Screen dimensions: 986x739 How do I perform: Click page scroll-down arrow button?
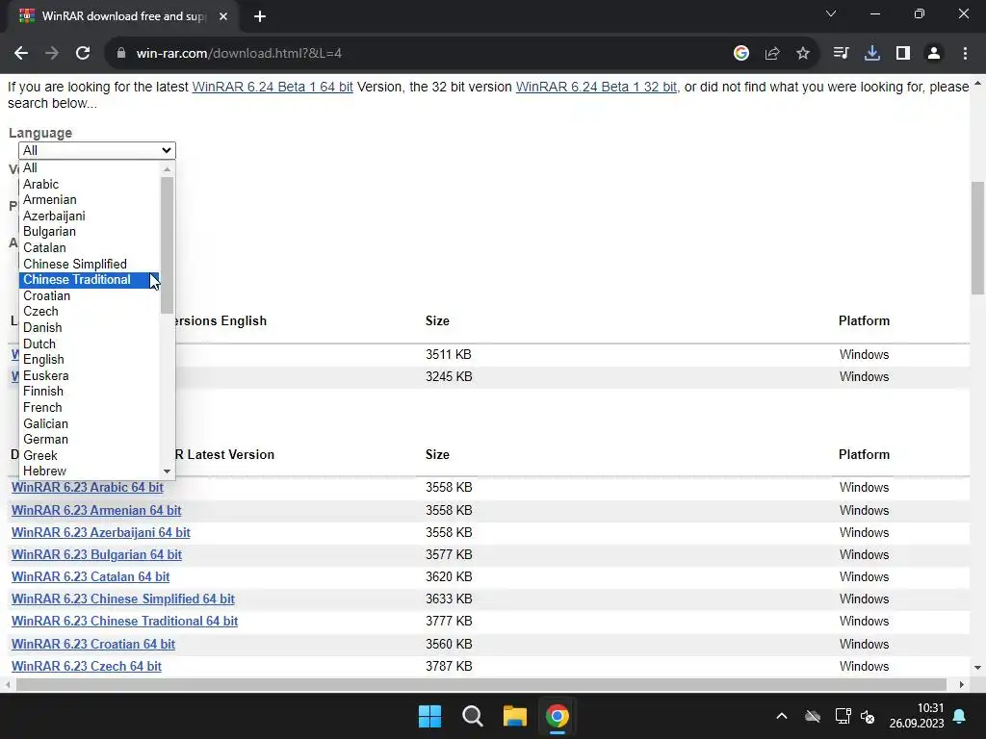977,668
